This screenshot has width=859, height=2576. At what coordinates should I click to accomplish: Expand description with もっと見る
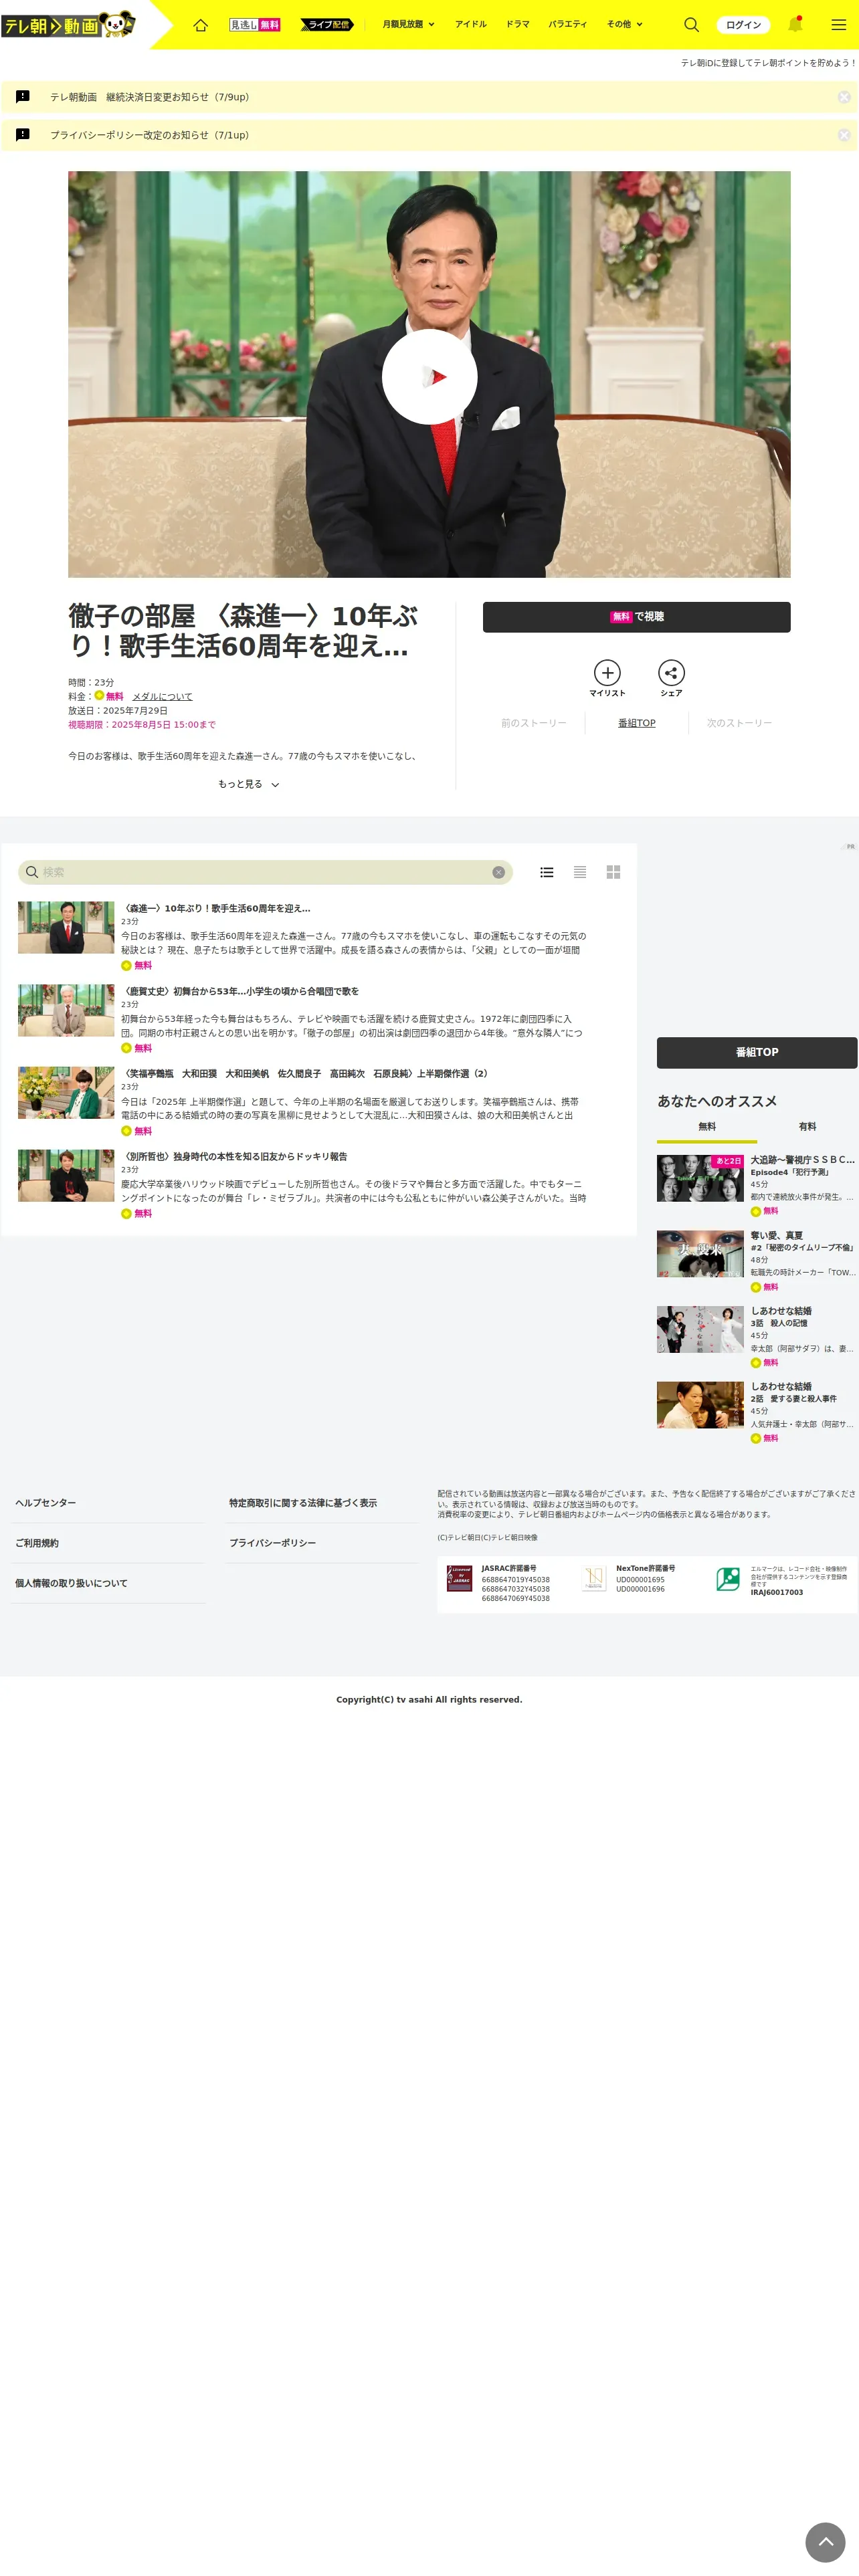coord(249,784)
